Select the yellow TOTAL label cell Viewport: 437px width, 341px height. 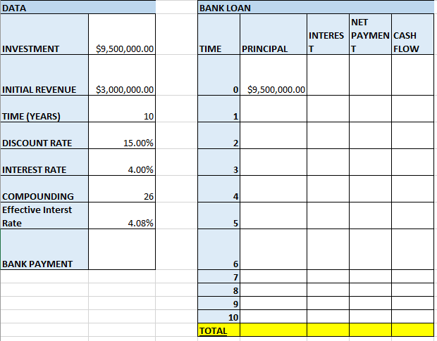218,330
